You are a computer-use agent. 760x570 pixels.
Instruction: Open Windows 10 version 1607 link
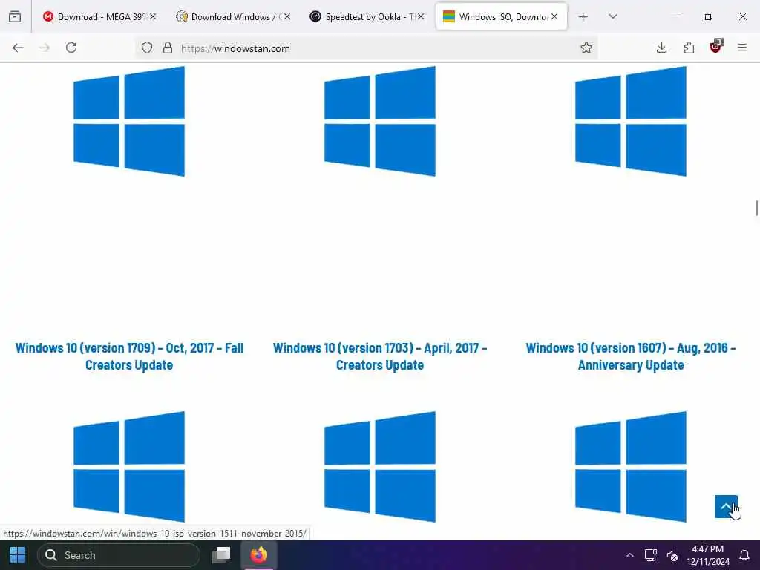(631, 356)
